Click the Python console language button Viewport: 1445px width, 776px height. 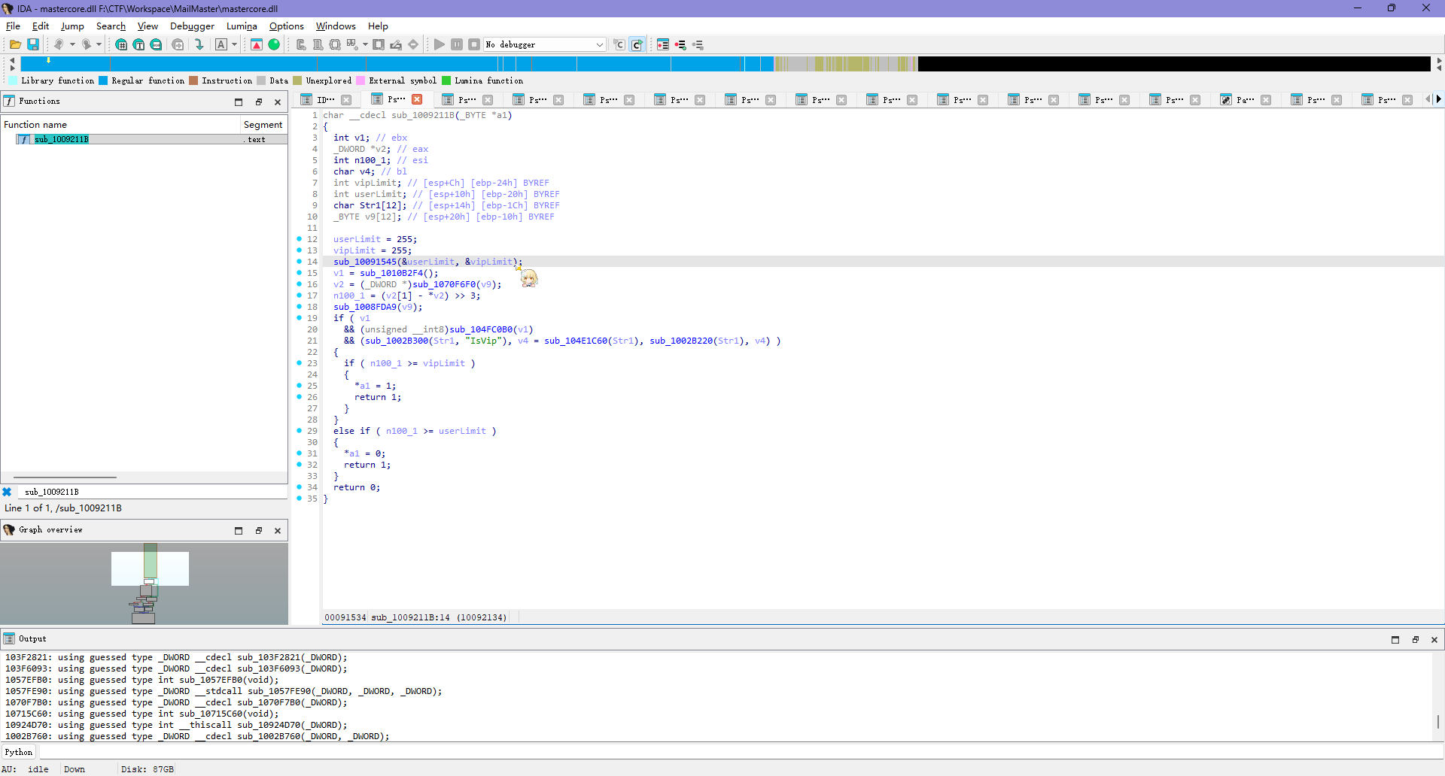click(x=19, y=752)
